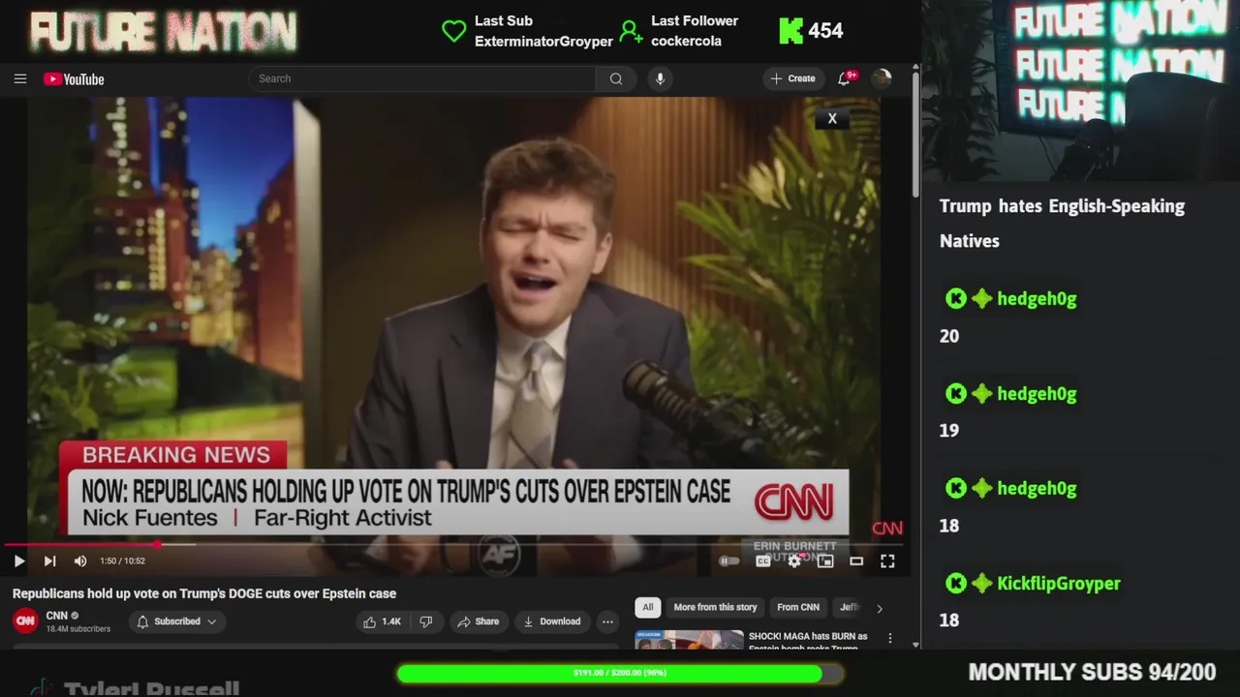Click Trump hates English-Speaking Natives message
The height and width of the screenshot is (697, 1240).
[1062, 224]
